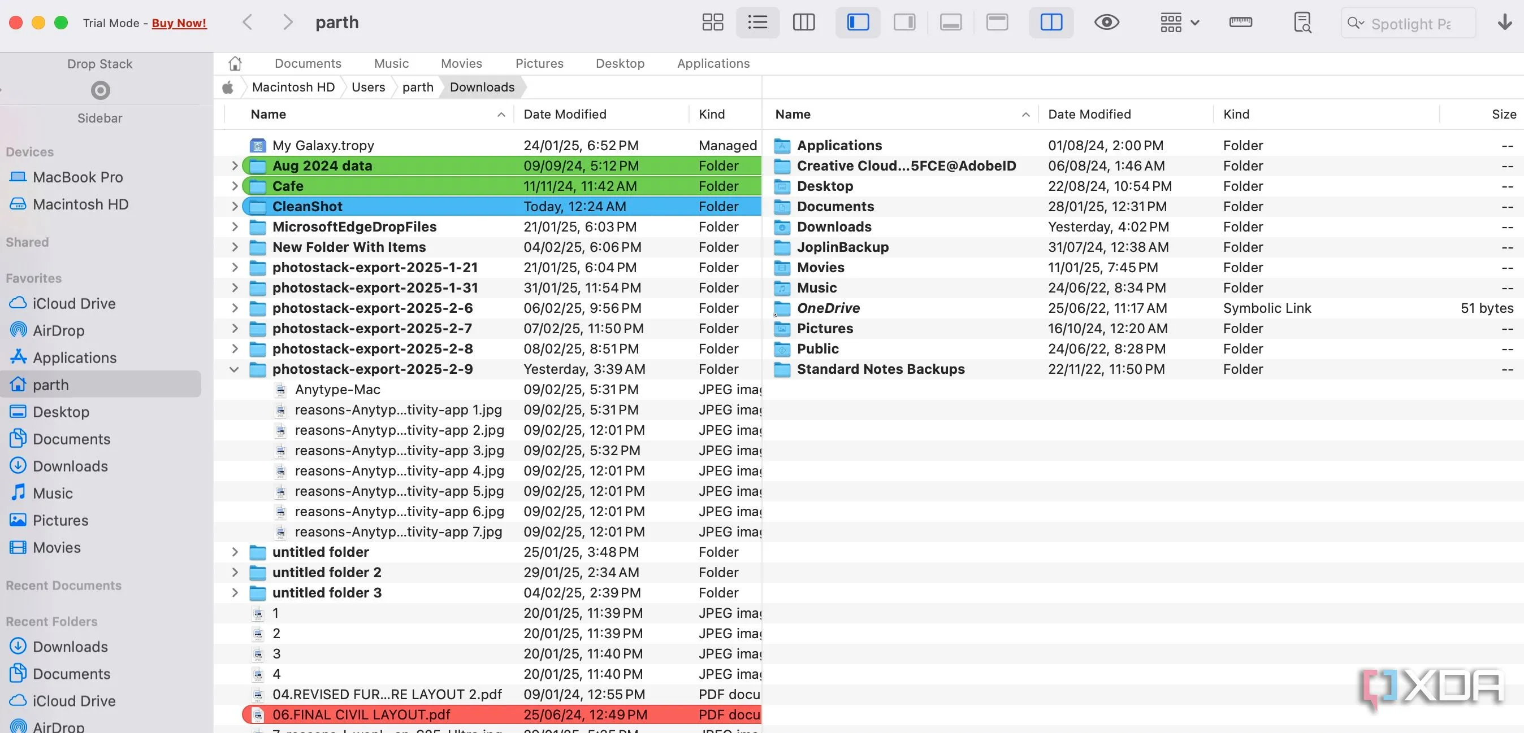
Task: Select the list view icon
Action: click(x=757, y=23)
